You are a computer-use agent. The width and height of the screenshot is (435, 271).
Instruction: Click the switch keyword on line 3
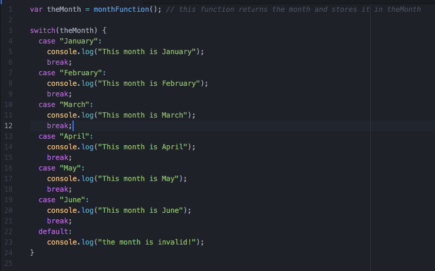click(42, 31)
